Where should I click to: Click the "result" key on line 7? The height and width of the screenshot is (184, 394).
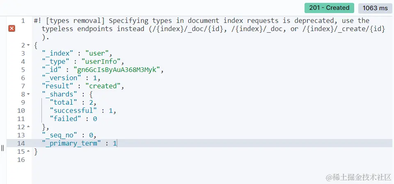57,86
